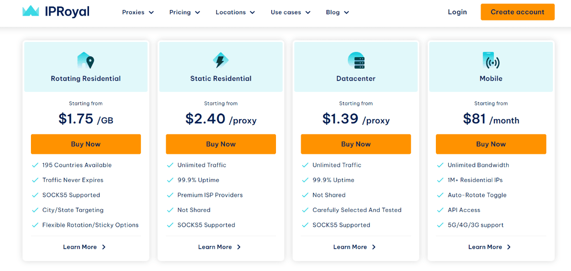Buy Now for Rotating Residential plan
Screen dimensions: 571x271
(86, 144)
